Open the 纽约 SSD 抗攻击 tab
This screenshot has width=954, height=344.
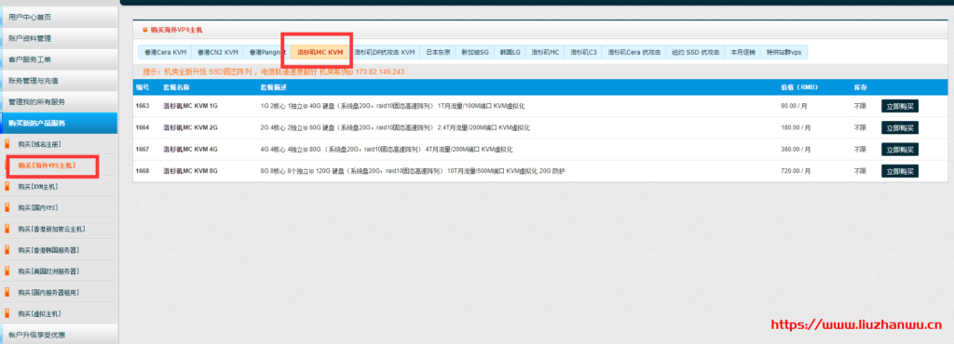pos(696,53)
